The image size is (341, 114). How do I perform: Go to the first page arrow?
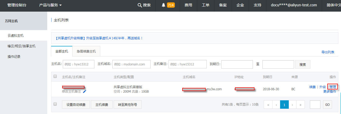pyautogui.click(x=268, y=104)
